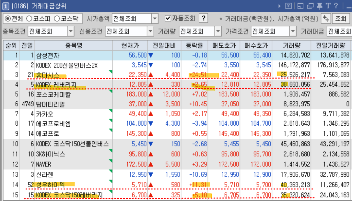Open the 거래대금 filter dropdown
This screenshot has height=201, width=352.
(x=339, y=31)
